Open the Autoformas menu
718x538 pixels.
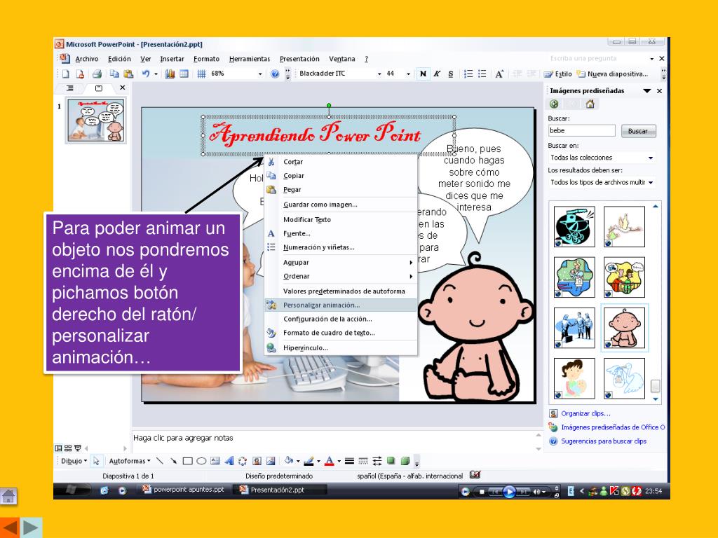pos(130,461)
